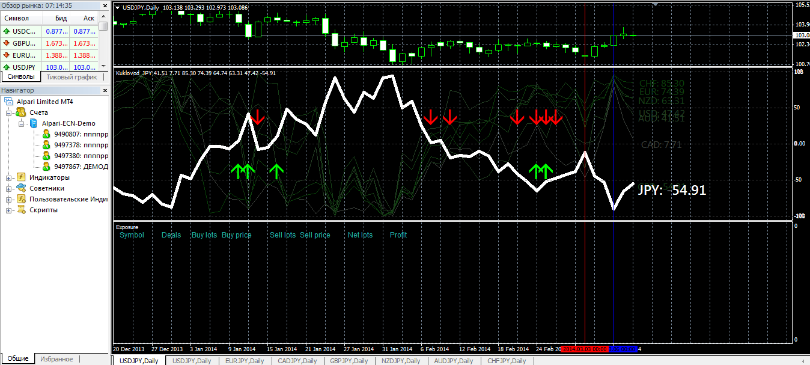Click the Счета accounts folder icon
This screenshot has width=810, height=365.
point(20,112)
